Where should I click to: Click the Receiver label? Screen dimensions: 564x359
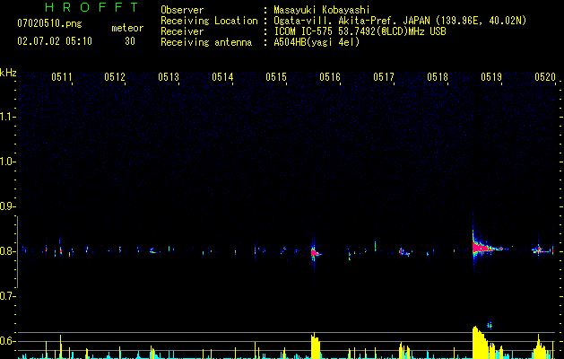pos(182,31)
